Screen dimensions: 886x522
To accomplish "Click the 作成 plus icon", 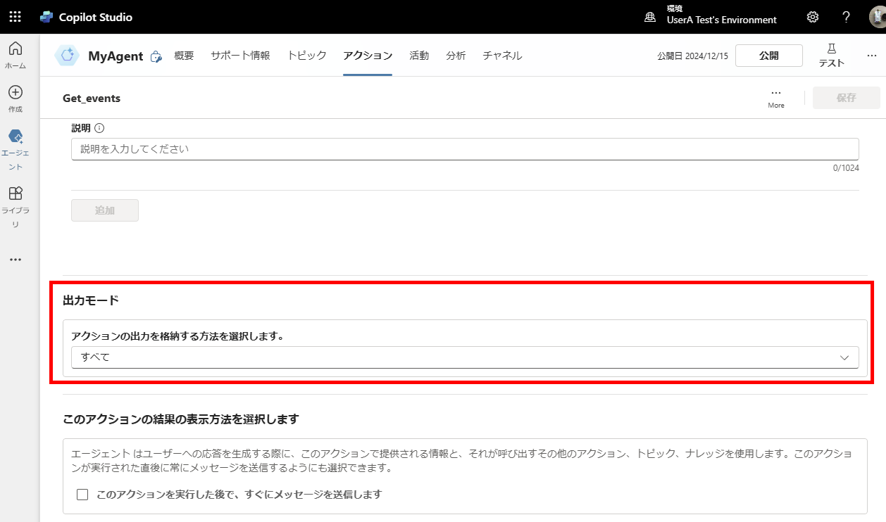I will coord(15,92).
